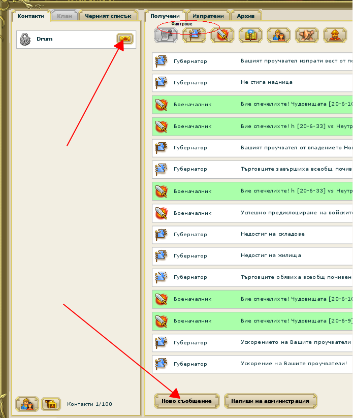Filter messages by flaming sword battle reports
353x418 pixels.
pos(222,35)
